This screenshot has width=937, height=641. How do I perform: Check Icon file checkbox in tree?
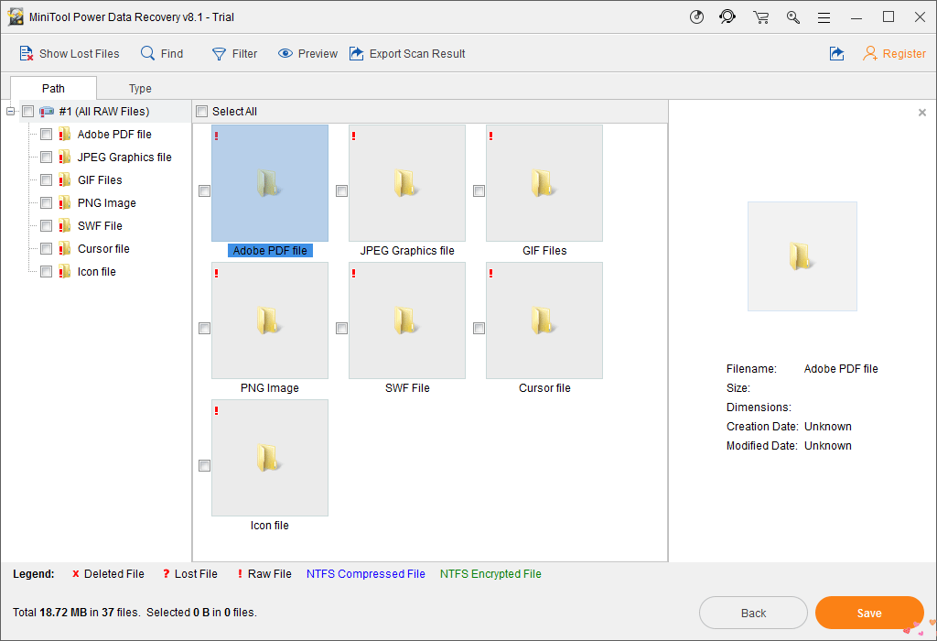pos(46,271)
